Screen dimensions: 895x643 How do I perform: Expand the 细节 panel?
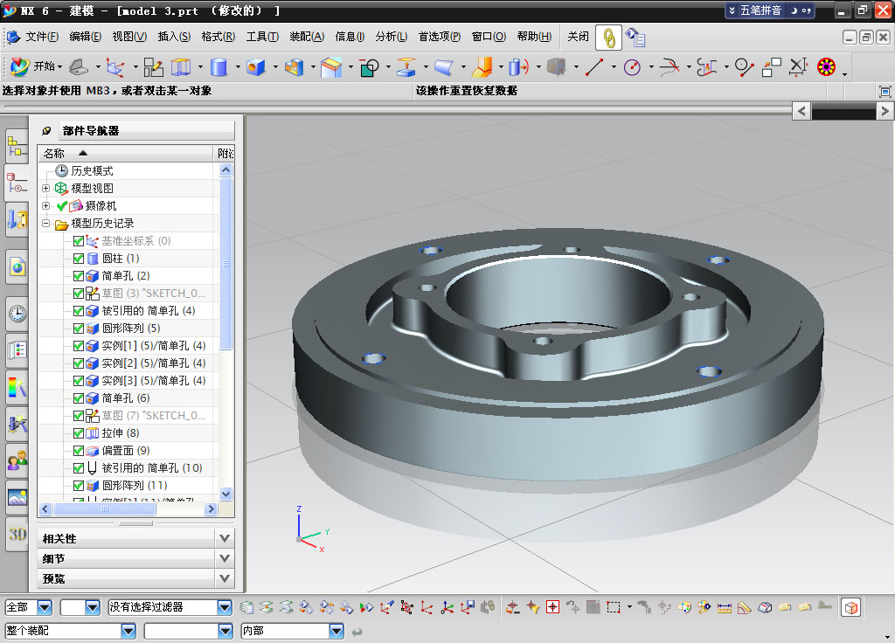point(225,558)
